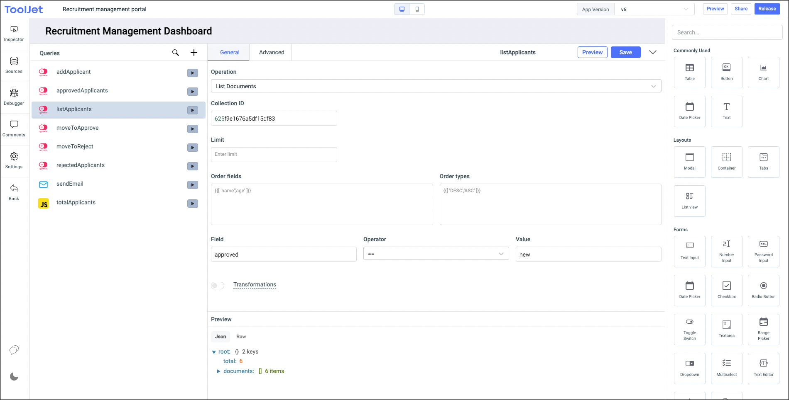Click the Sources database icon

click(x=14, y=61)
